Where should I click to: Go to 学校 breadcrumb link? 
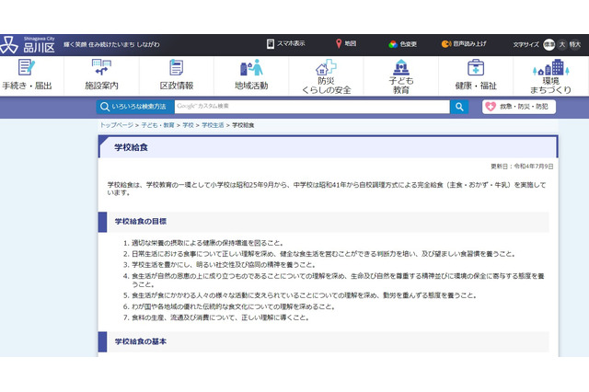point(188,125)
